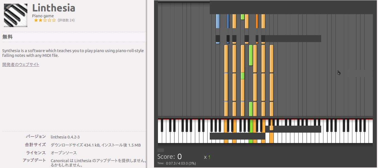Click the Linthesia piano app icon

pos(16,15)
